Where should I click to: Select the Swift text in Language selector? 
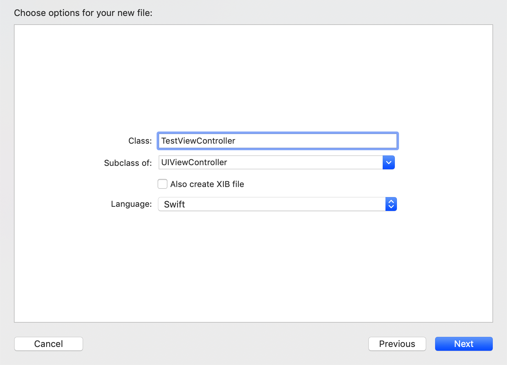[174, 204]
